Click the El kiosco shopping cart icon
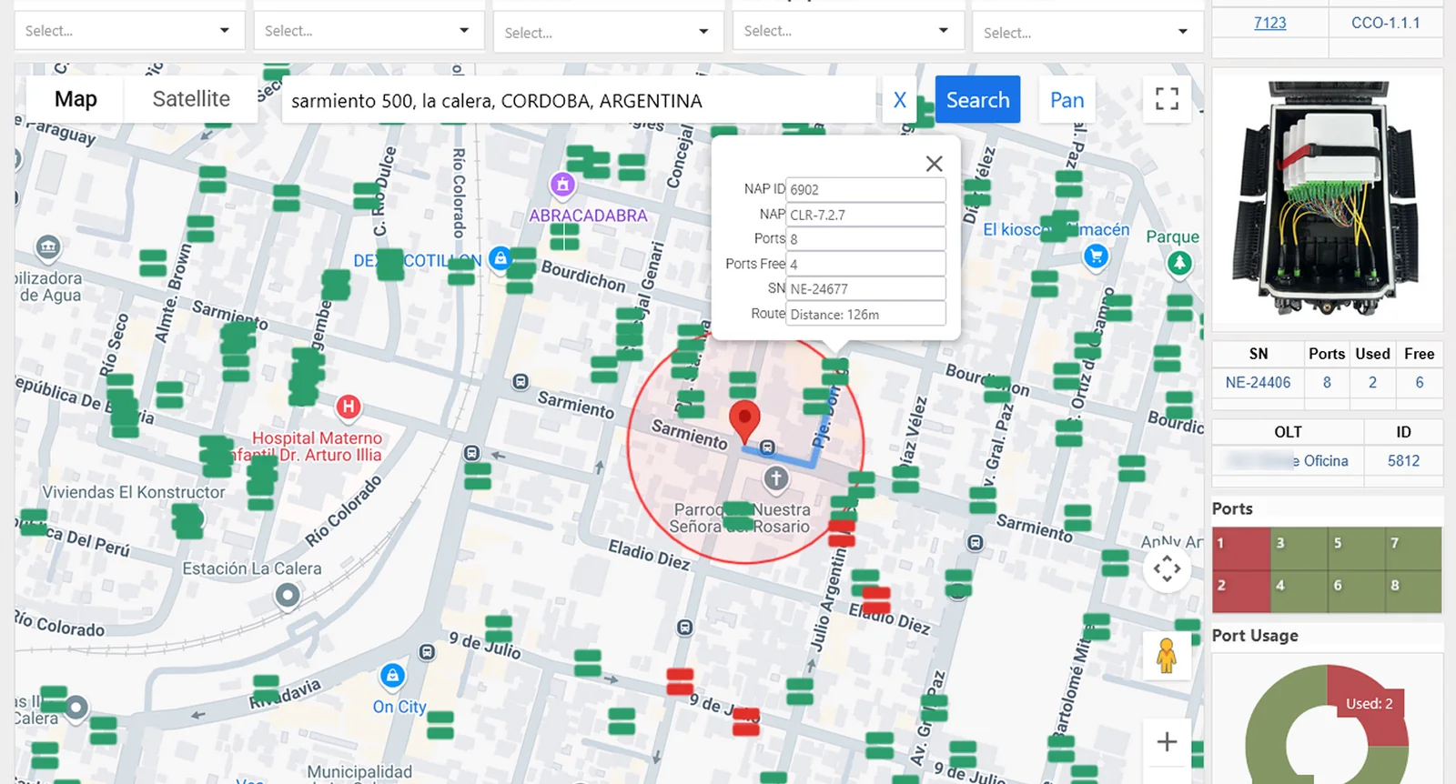This screenshot has height=784, width=1456. coord(1097,256)
